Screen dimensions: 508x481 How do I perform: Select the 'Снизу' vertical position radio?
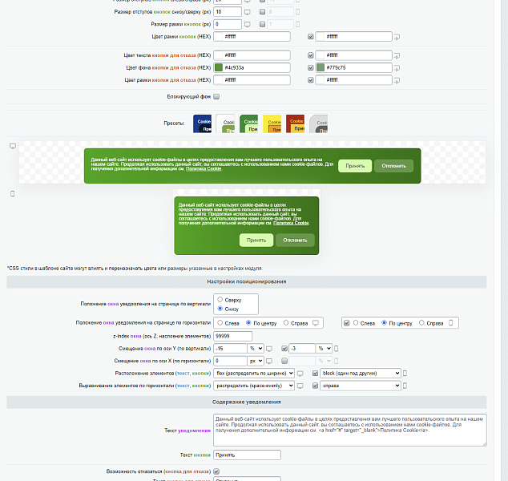click(x=220, y=309)
